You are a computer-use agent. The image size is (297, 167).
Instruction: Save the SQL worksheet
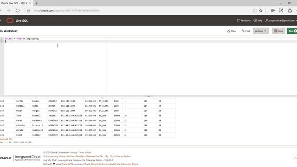coord(278,31)
